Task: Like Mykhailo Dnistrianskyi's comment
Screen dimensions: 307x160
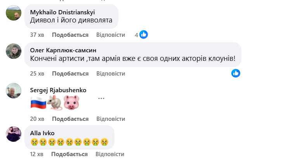Action: [x=70, y=35]
